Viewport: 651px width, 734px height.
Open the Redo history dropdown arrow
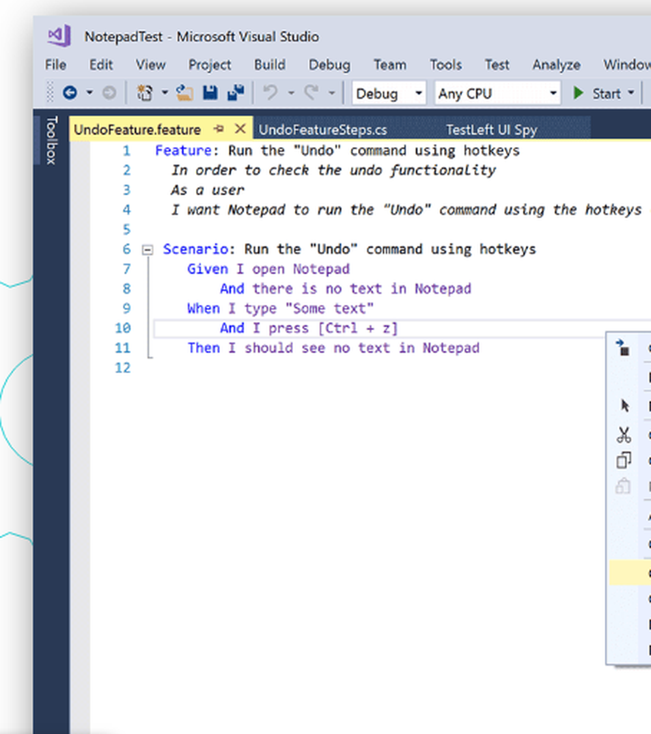(x=332, y=93)
